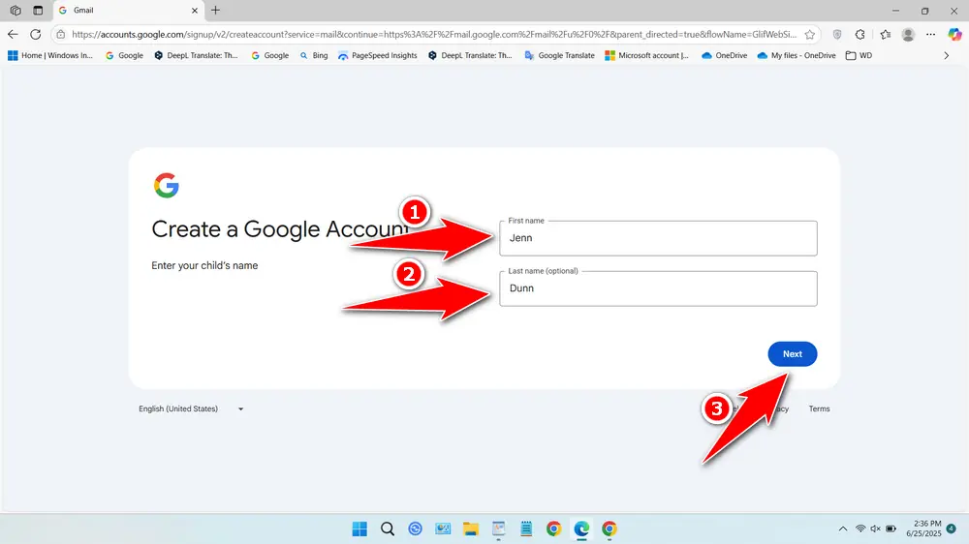Show more bookmarks chevron

coord(946,55)
